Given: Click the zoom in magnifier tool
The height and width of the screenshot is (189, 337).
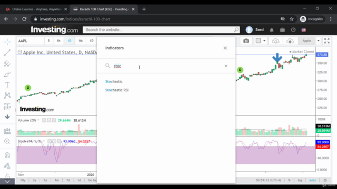Looking at the screenshot, I should pyautogui.click(x=7, y=141).
